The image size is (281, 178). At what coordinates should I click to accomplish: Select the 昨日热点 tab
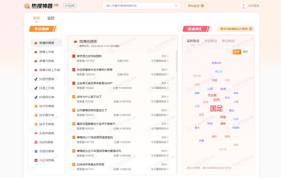pos(228,41)
